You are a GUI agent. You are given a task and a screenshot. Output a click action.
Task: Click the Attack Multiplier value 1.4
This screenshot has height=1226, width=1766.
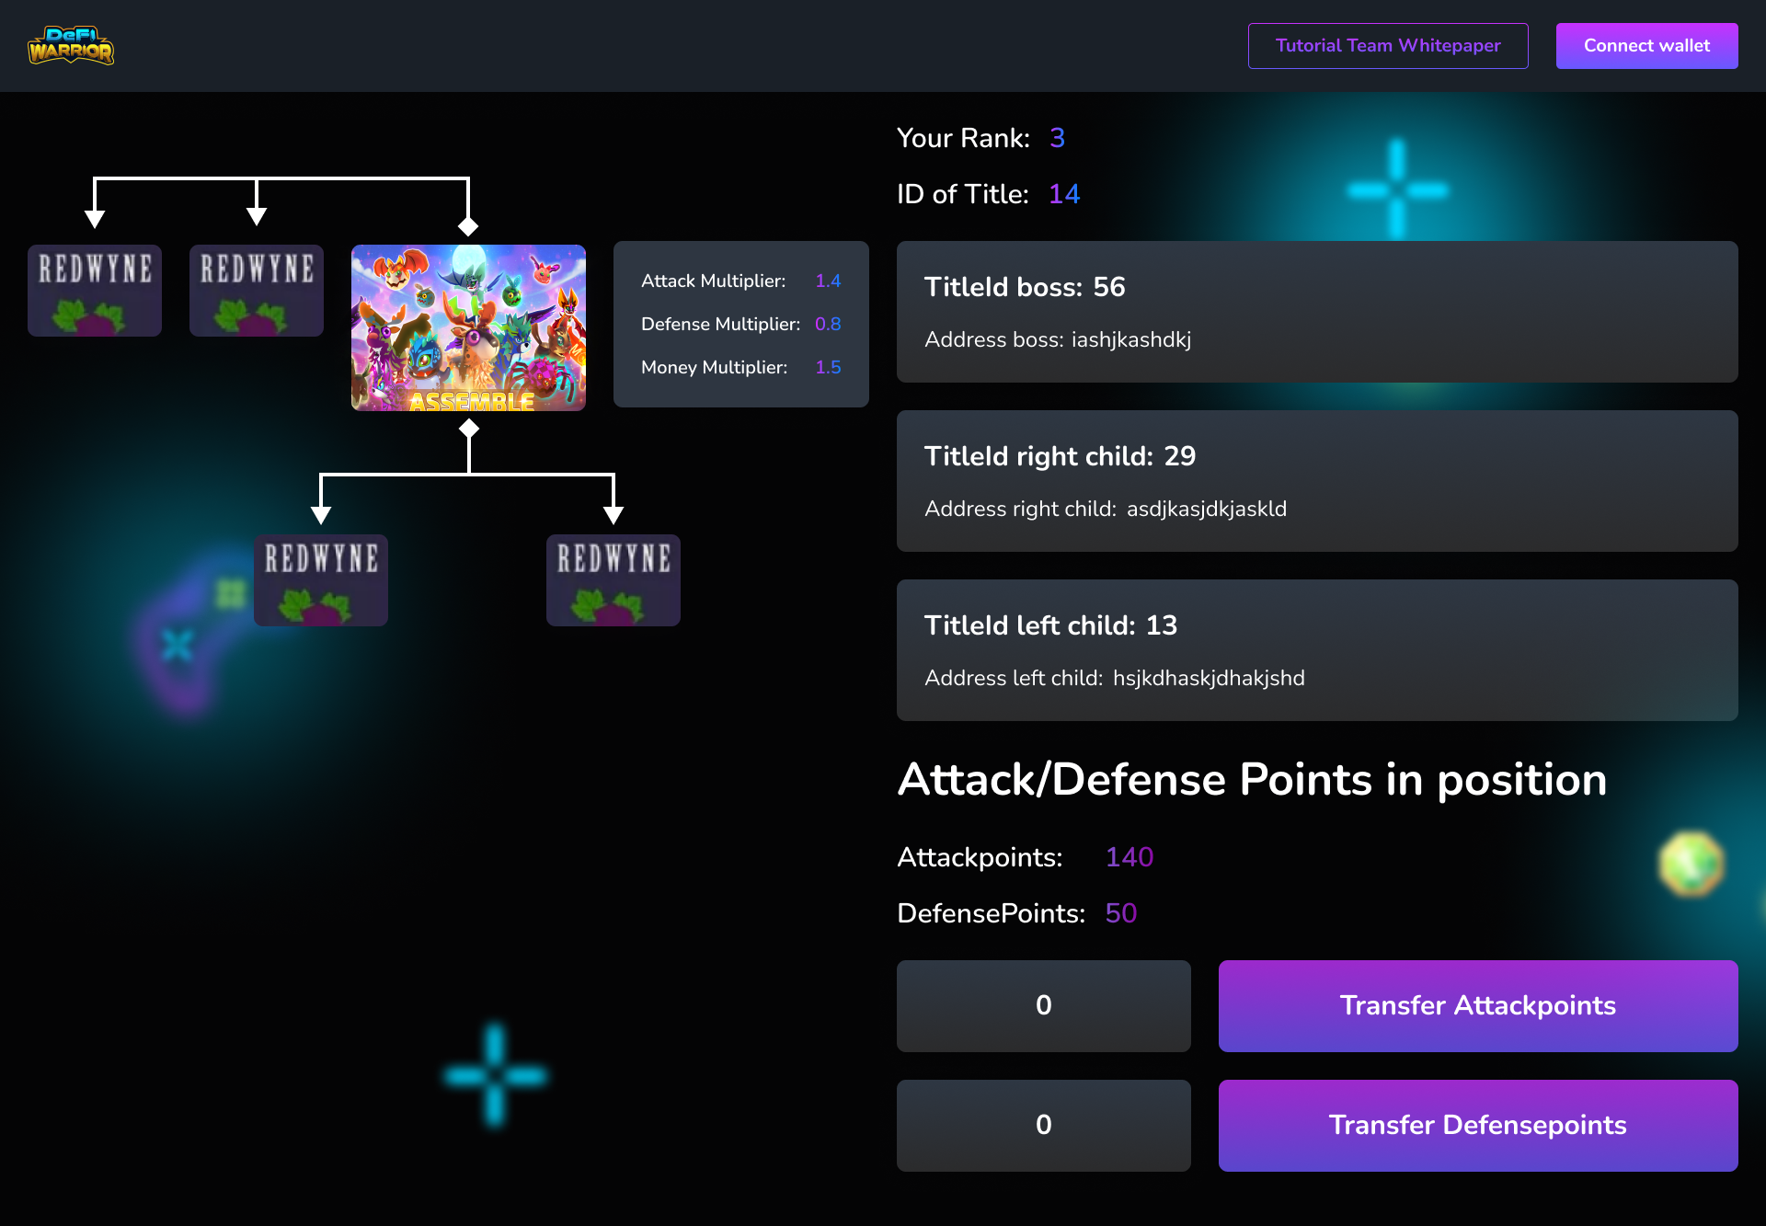(x=827, y=281)
